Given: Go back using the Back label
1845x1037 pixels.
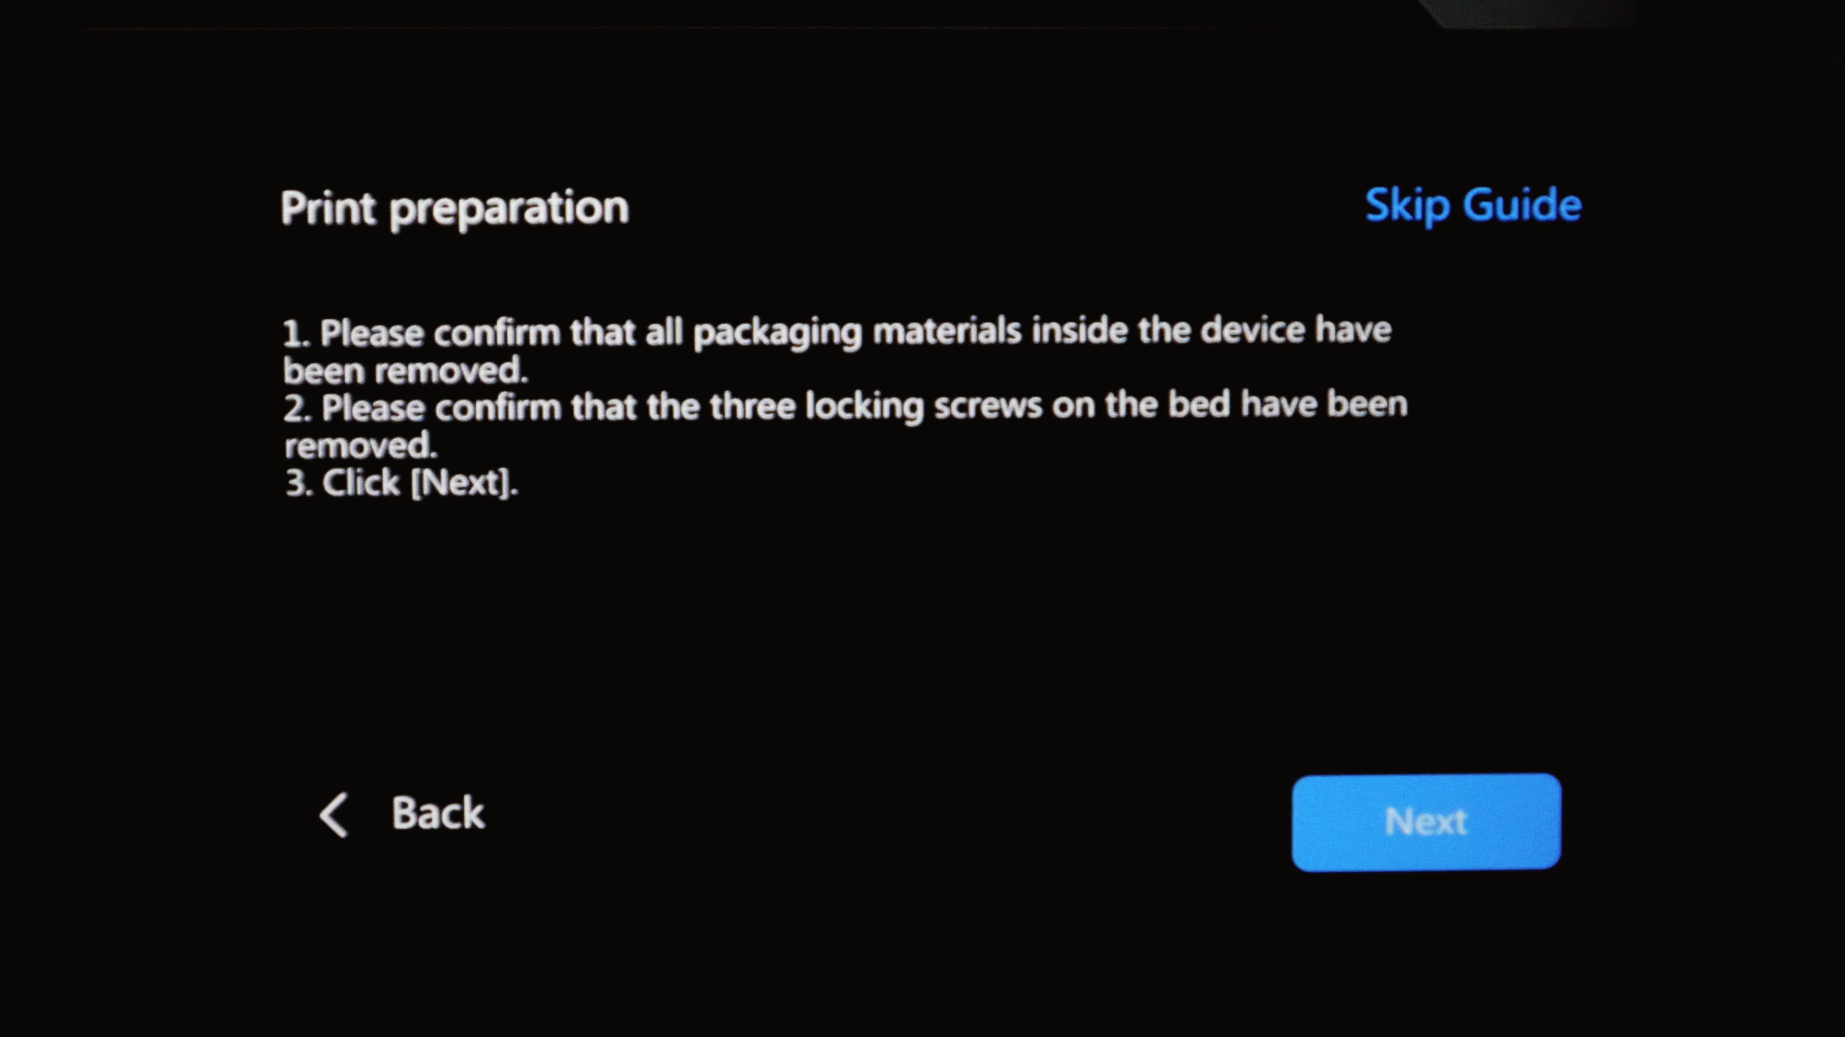Looking at the screenshot, I should click(438, 814).
